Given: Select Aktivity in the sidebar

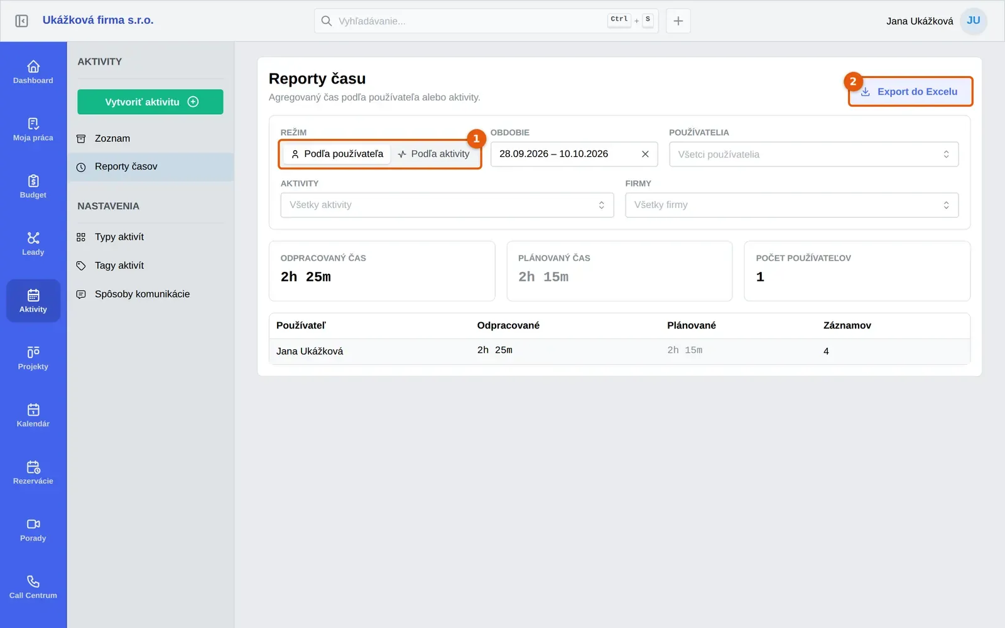Looking at the screenshot, I should coord(33,301).
